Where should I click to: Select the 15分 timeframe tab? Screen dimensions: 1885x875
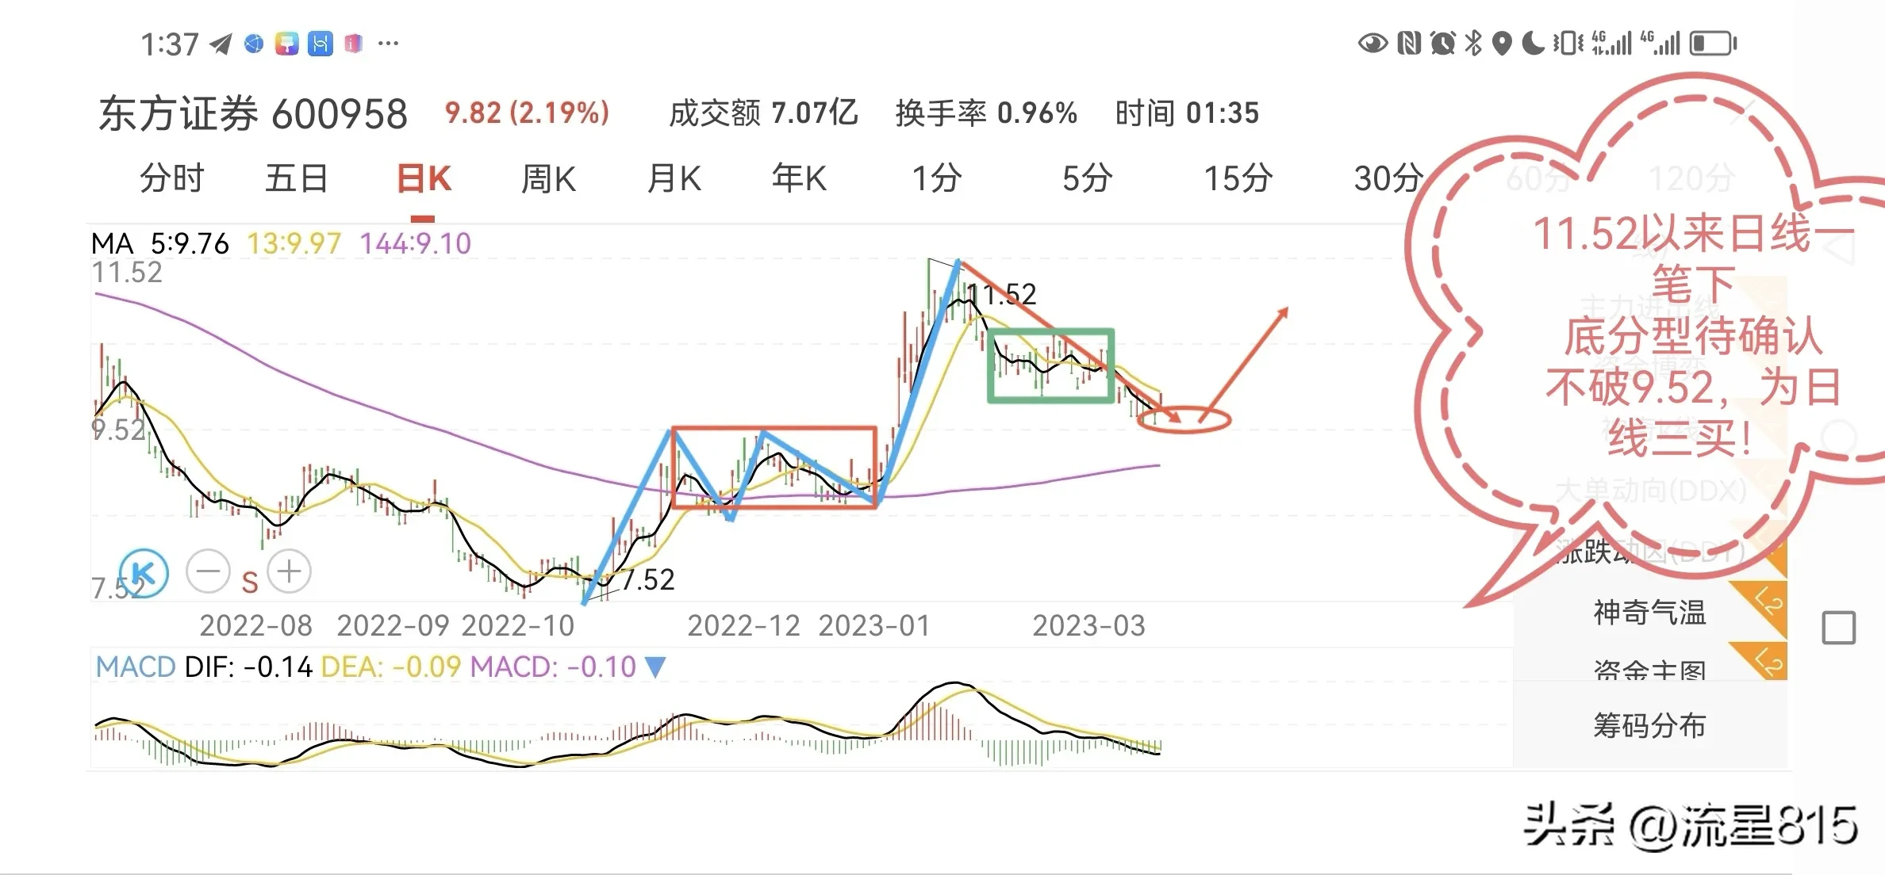[x=1238, y=179]
